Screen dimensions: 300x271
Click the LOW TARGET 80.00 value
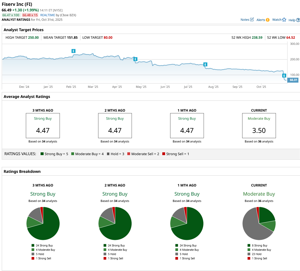108,38
